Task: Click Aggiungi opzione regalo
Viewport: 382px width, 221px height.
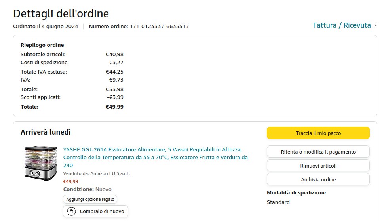Action: tap(90, 199)
